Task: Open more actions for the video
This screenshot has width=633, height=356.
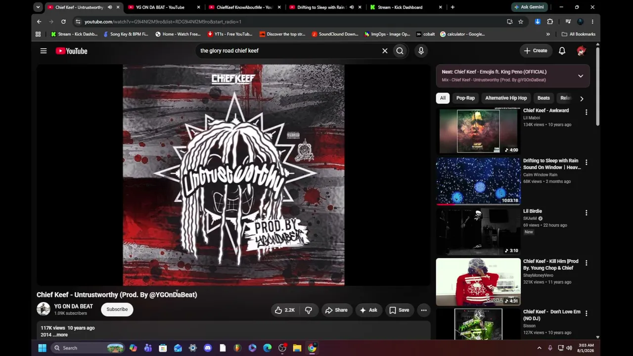Action: (424, 310)
